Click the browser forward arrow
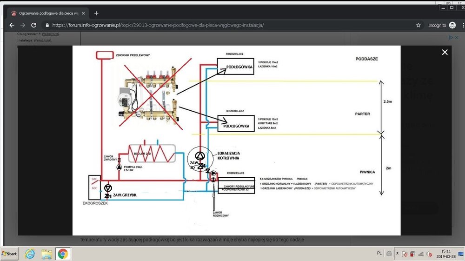This screenshot has width=465, height=261. click(x=22, y=25)
